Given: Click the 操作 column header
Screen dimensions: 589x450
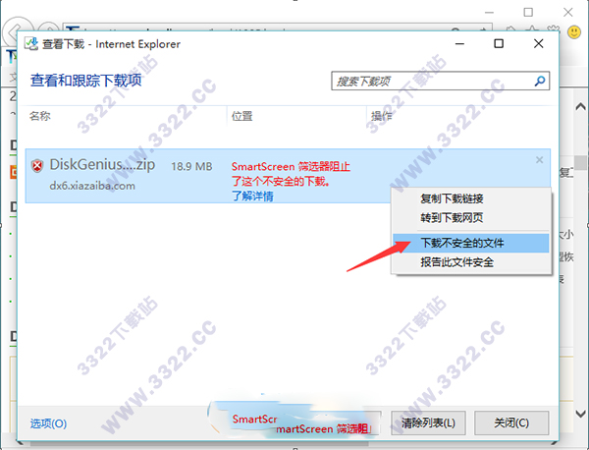Looking at the screenshot, I should (x=382, y=116).
